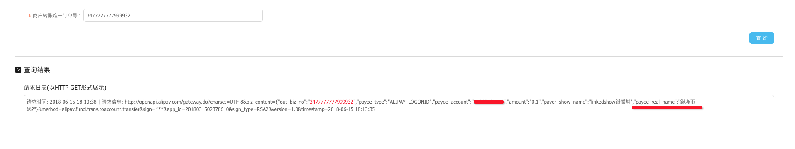Click the ALIPAY_LOGONID payee_type value
The width and height of the screenshot is (795, 149).
409,102
